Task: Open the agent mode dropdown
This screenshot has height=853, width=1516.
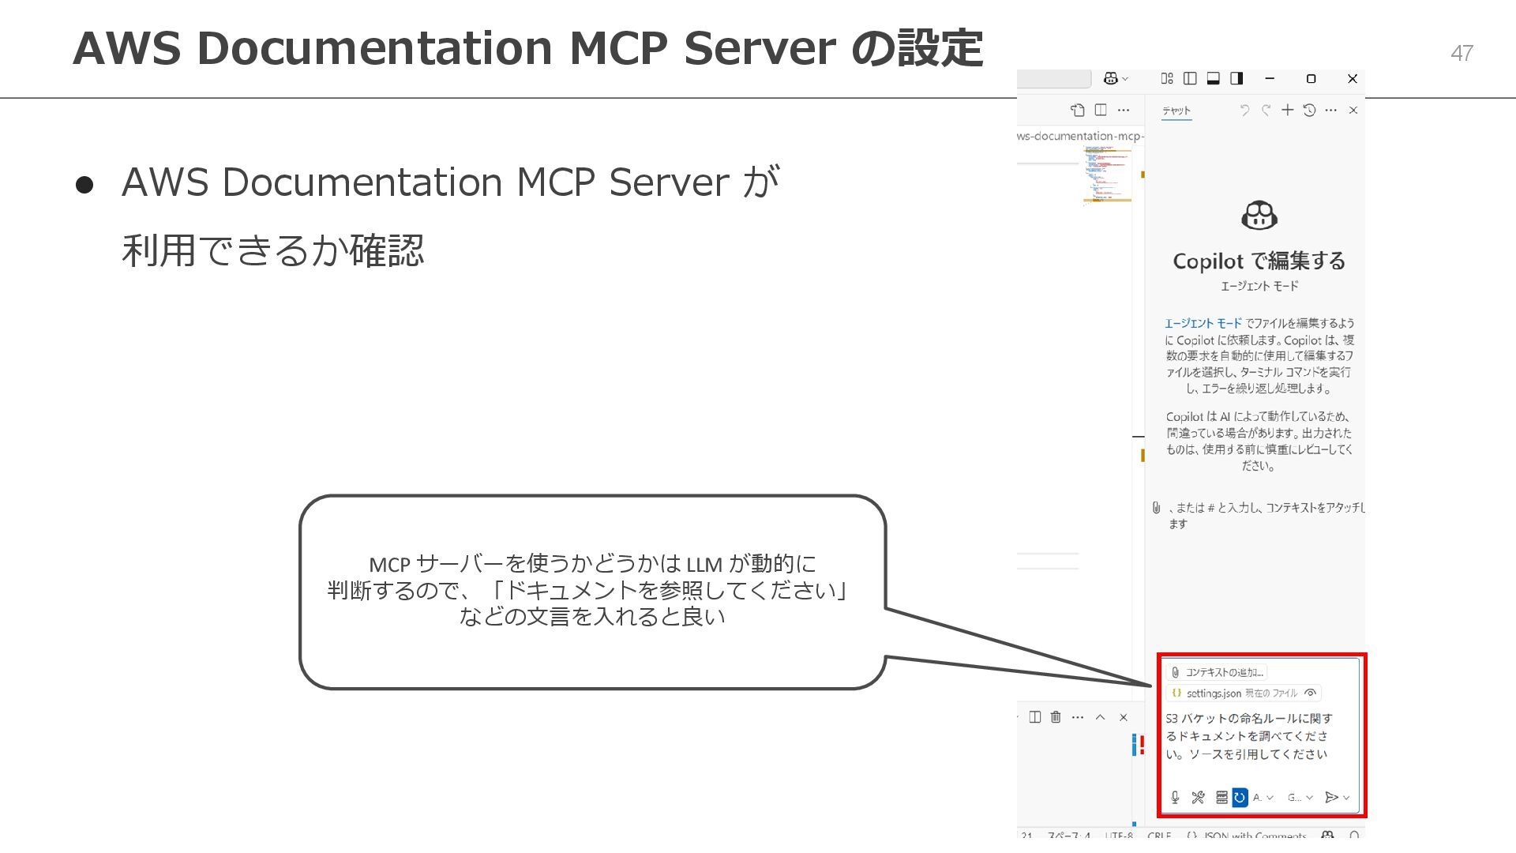Action: [x=1263, y=797]
